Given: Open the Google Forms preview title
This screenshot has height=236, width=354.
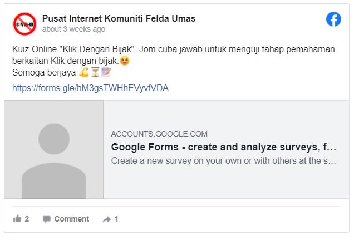Looking at the screenshot, I should click(x=223, y=147).
